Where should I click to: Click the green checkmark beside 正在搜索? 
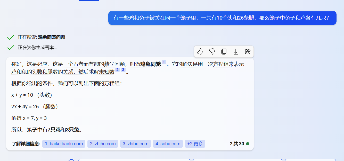point(11,38)
